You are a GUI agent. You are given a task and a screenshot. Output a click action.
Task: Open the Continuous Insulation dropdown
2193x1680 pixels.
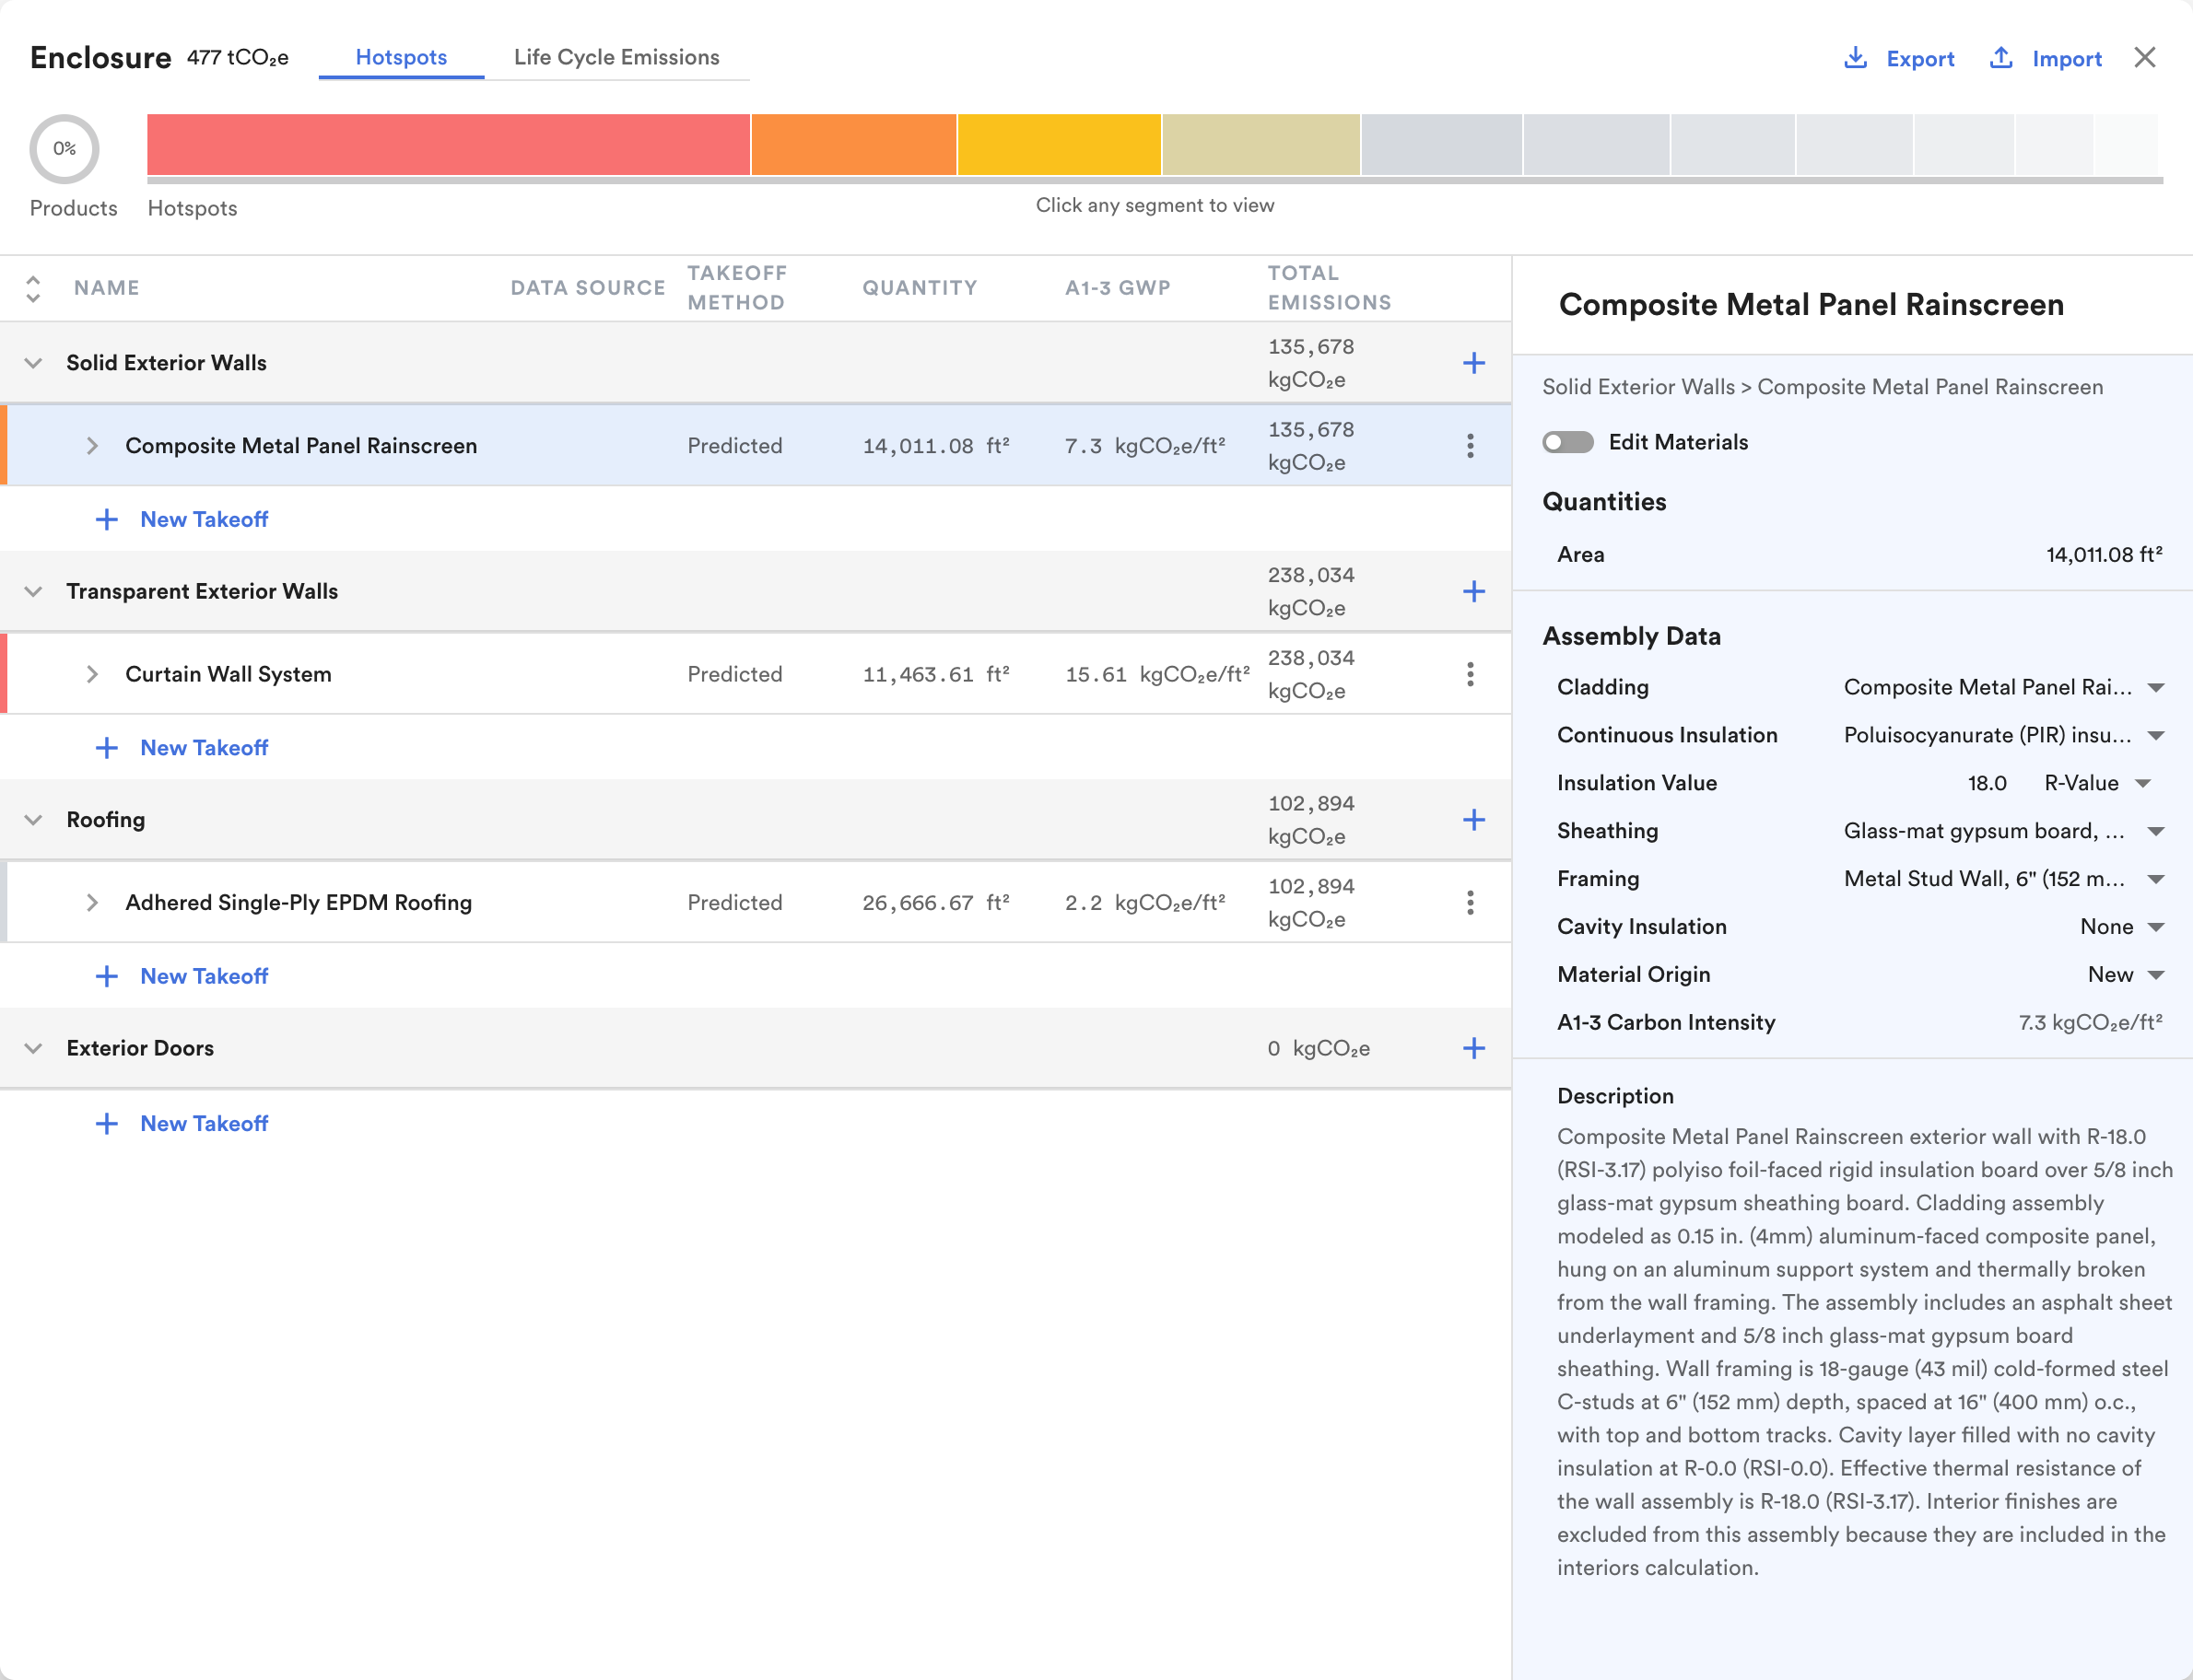2004,735
